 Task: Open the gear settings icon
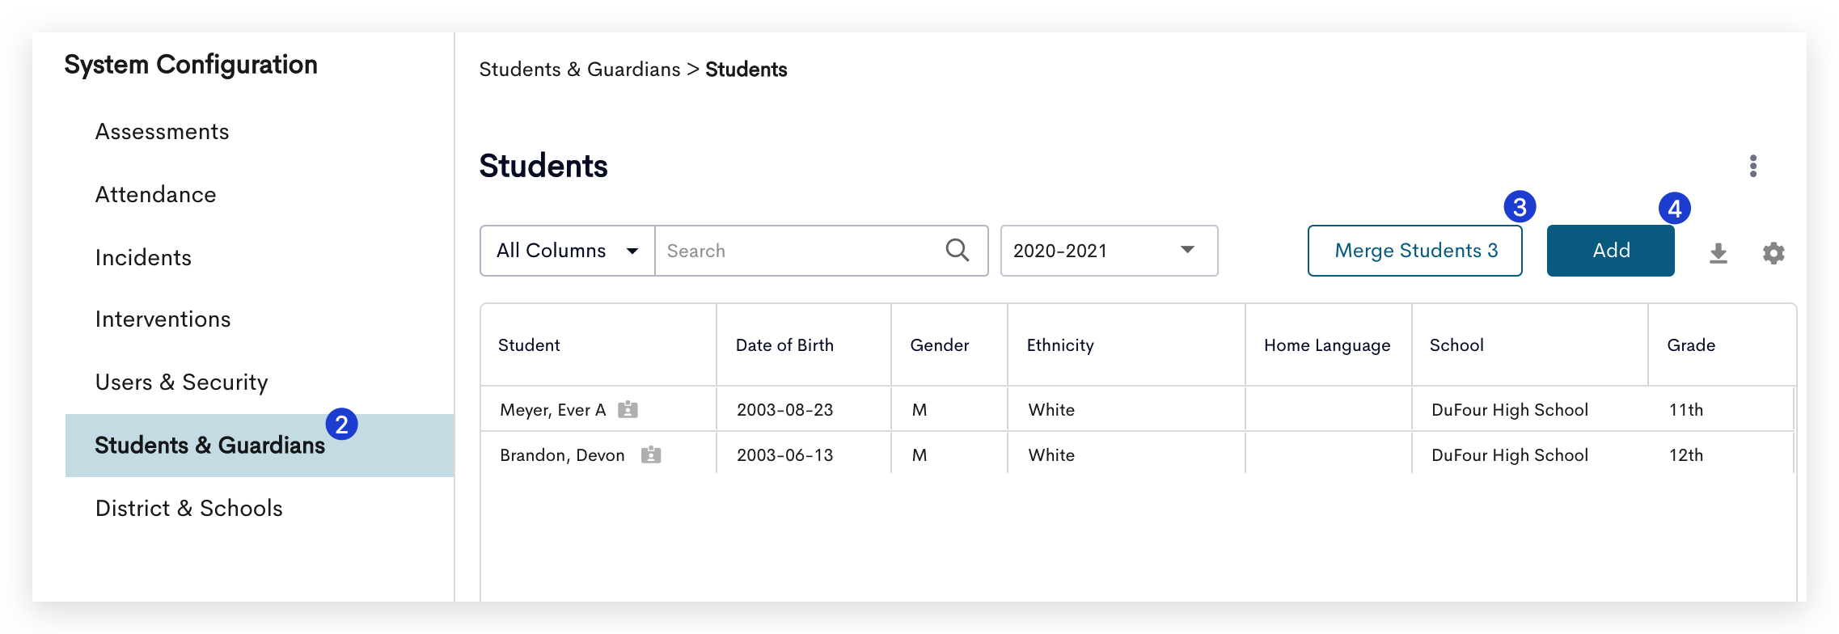click(x=1773, y=253)
